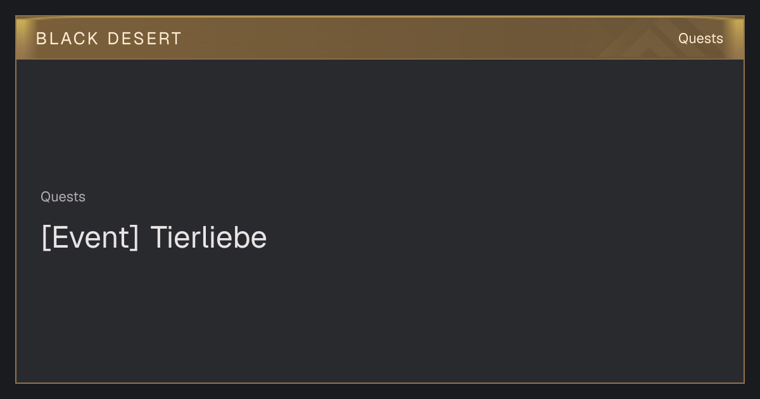Click the [Event] tag in the title
This screenshot has width=760, height=399.
tap(90, 237)
